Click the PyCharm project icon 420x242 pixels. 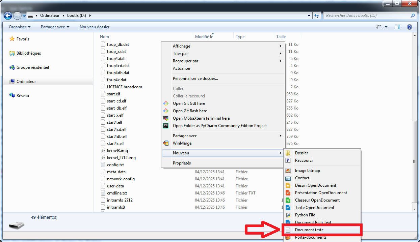[166, 126]
